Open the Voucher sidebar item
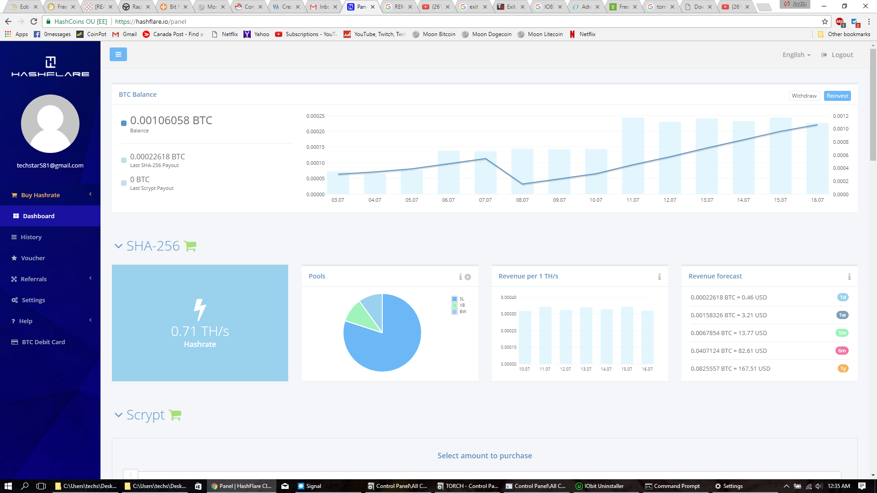Image resolution: width=877 pixels, height=493 pixels. click(x=50, y=258)
